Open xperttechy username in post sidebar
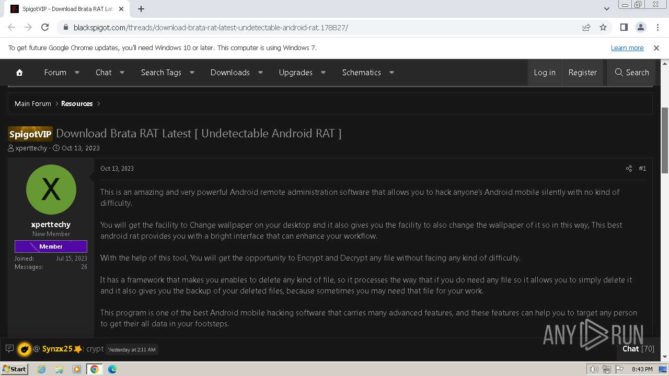The image size is (669, 376). click(51, 225)
